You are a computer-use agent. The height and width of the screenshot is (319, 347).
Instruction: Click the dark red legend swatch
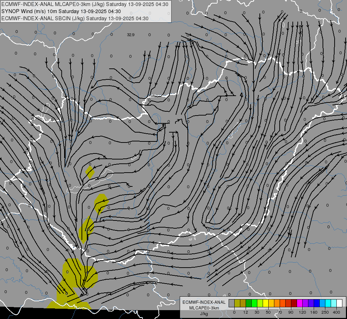coord(294,303)
